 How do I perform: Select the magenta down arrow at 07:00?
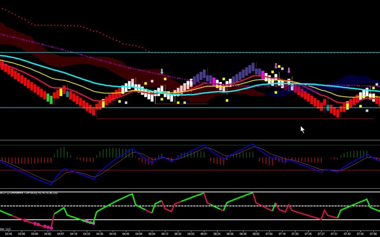(275, 66)
